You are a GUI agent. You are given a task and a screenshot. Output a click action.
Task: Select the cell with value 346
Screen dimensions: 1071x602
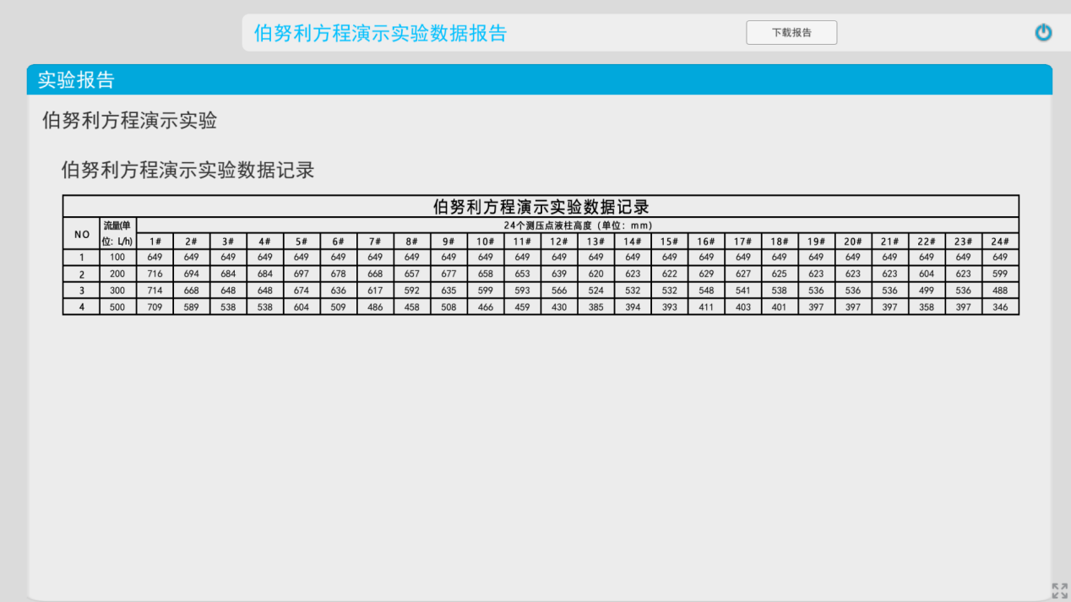[1000, 307]
